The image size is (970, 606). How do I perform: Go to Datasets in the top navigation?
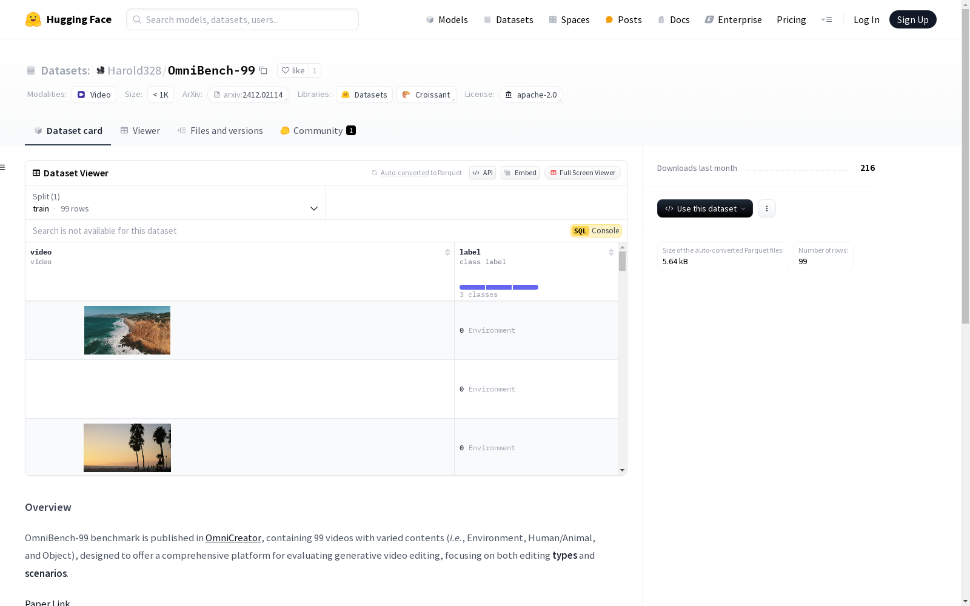(x=508, y=19)
